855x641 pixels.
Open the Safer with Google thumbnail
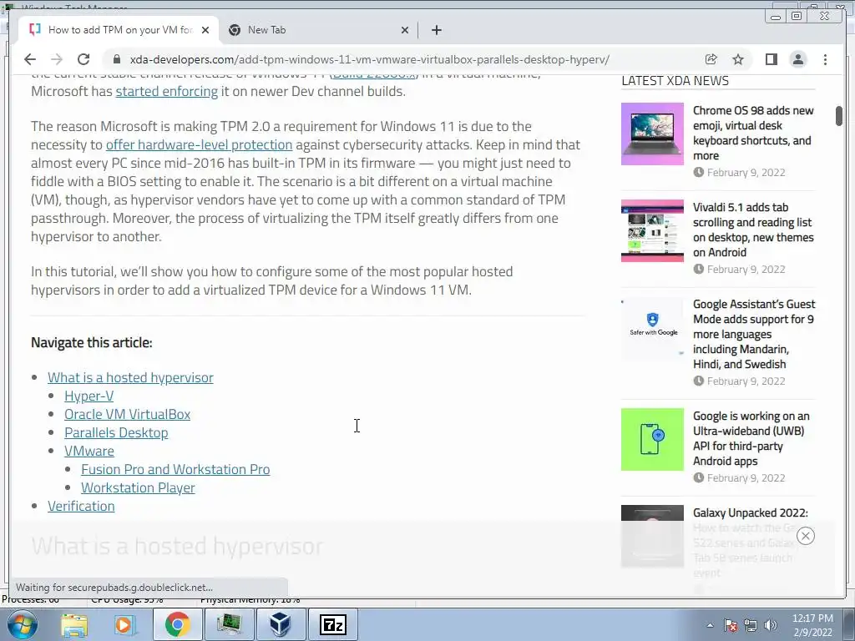click(x=652, y=327)
